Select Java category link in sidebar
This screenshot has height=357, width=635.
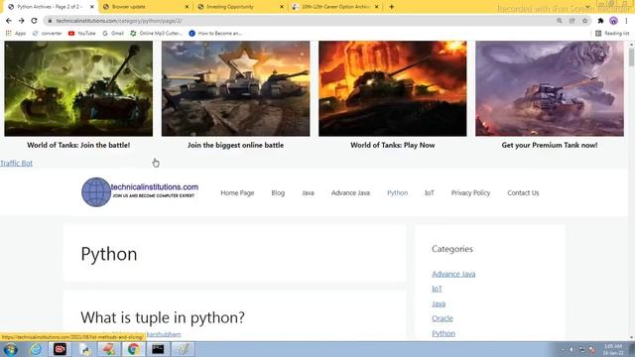pos(439,304)
